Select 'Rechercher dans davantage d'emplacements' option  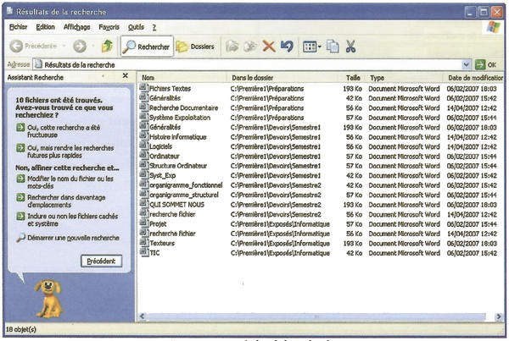click(70, 201)
